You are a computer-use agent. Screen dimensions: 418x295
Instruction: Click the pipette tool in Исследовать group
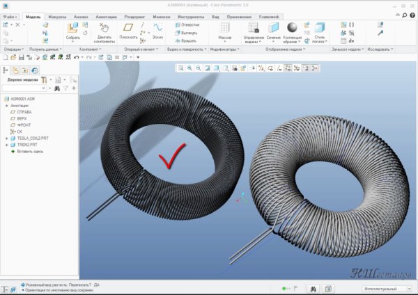click(380, 33)
